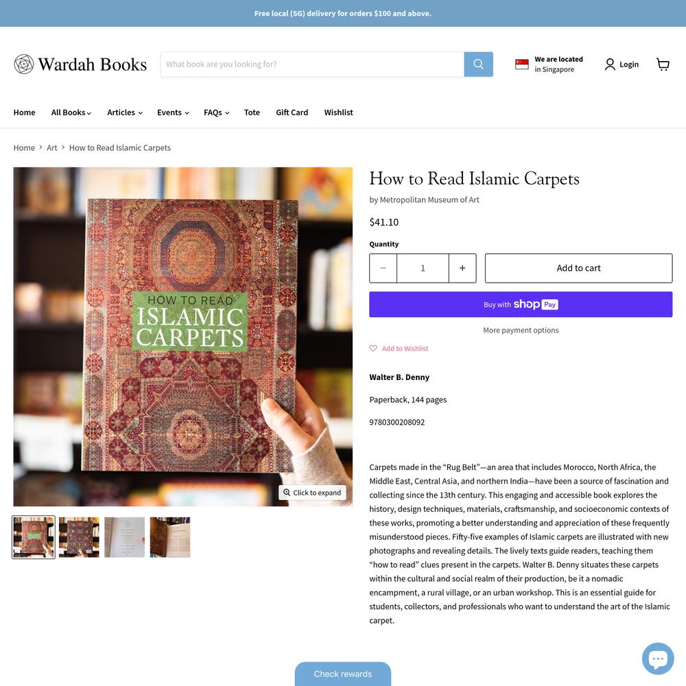The height and width of the screenshot is (686, 686).
Task: Click More payment options link
Action: pyautogui.click(x=521, y=331)
